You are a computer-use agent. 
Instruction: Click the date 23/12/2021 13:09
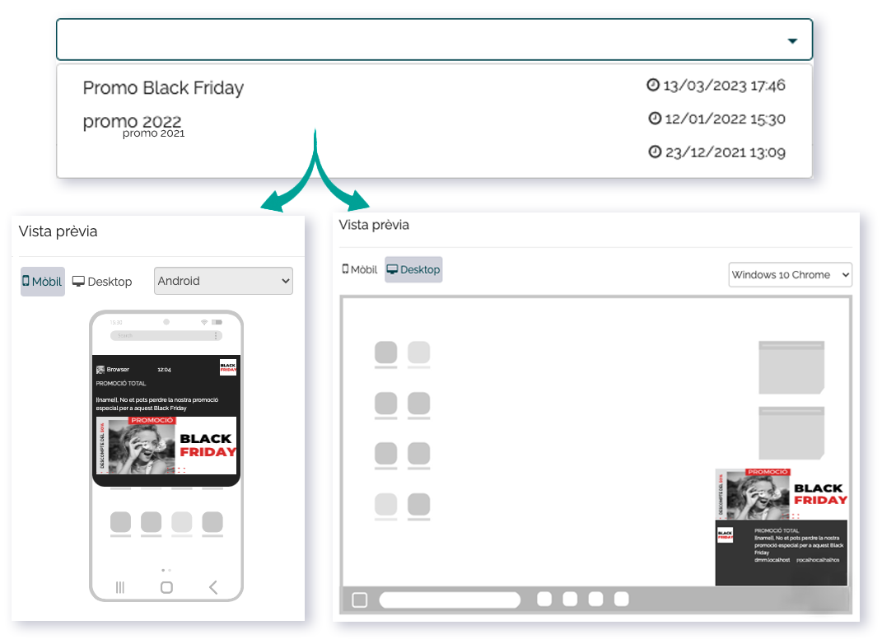(x=725, y=152)
